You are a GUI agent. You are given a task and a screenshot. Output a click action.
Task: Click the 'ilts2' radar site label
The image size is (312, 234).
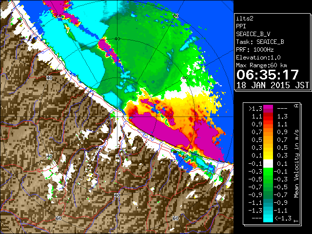[245, 19]
